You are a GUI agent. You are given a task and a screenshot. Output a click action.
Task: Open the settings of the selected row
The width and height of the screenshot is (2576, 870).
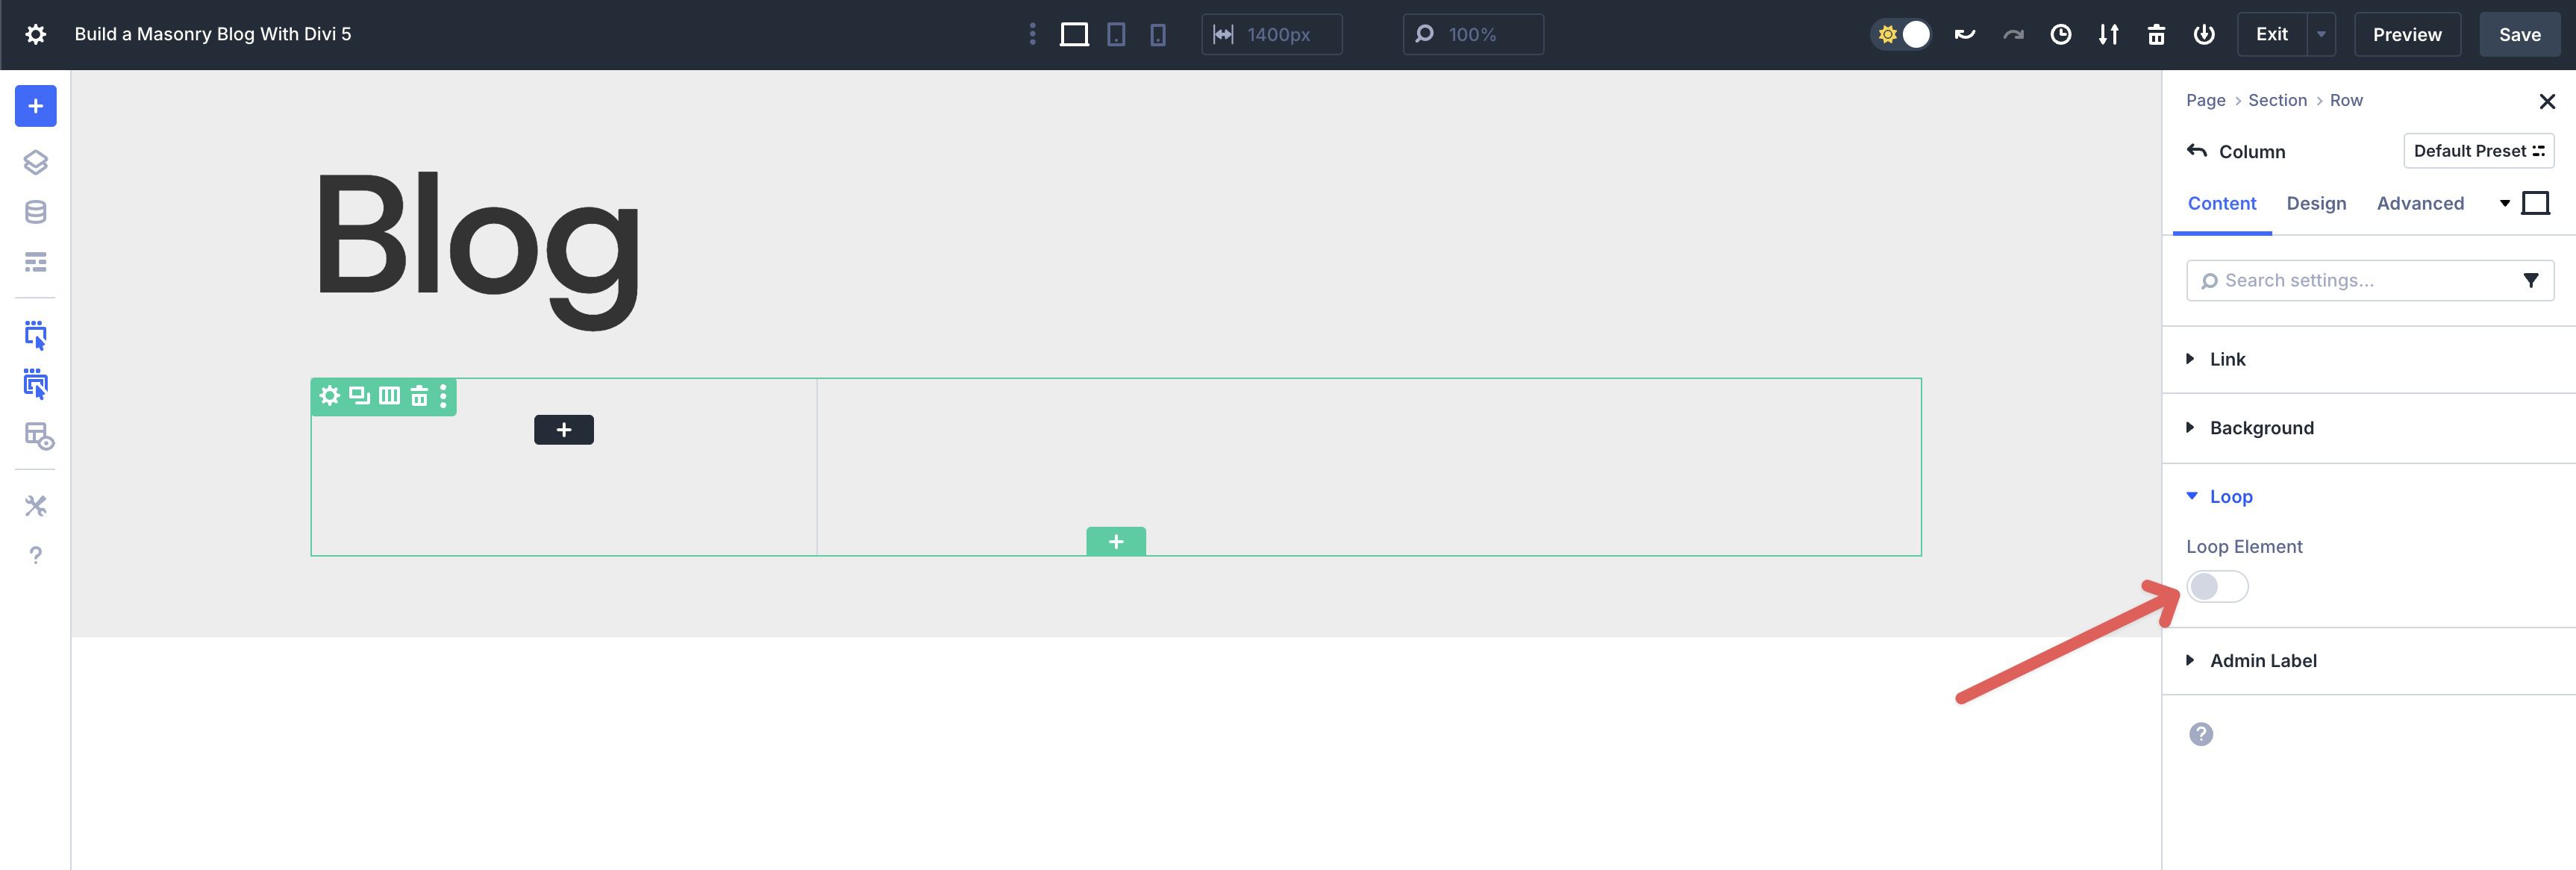(330, 396)
